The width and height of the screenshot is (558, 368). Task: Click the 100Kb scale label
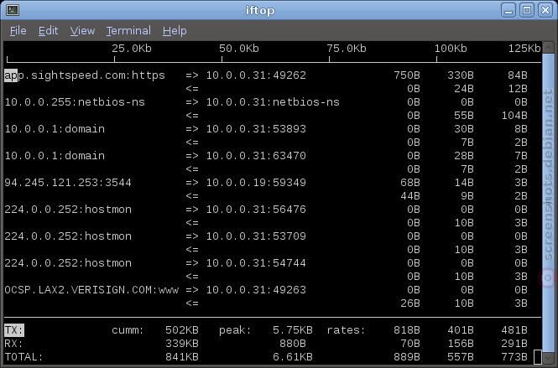451,49
